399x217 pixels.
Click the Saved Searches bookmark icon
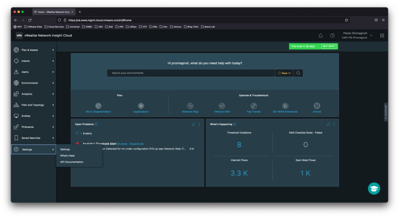tap(16, 138)
